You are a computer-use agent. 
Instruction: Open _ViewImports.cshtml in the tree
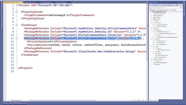click(x=162, y=55)
